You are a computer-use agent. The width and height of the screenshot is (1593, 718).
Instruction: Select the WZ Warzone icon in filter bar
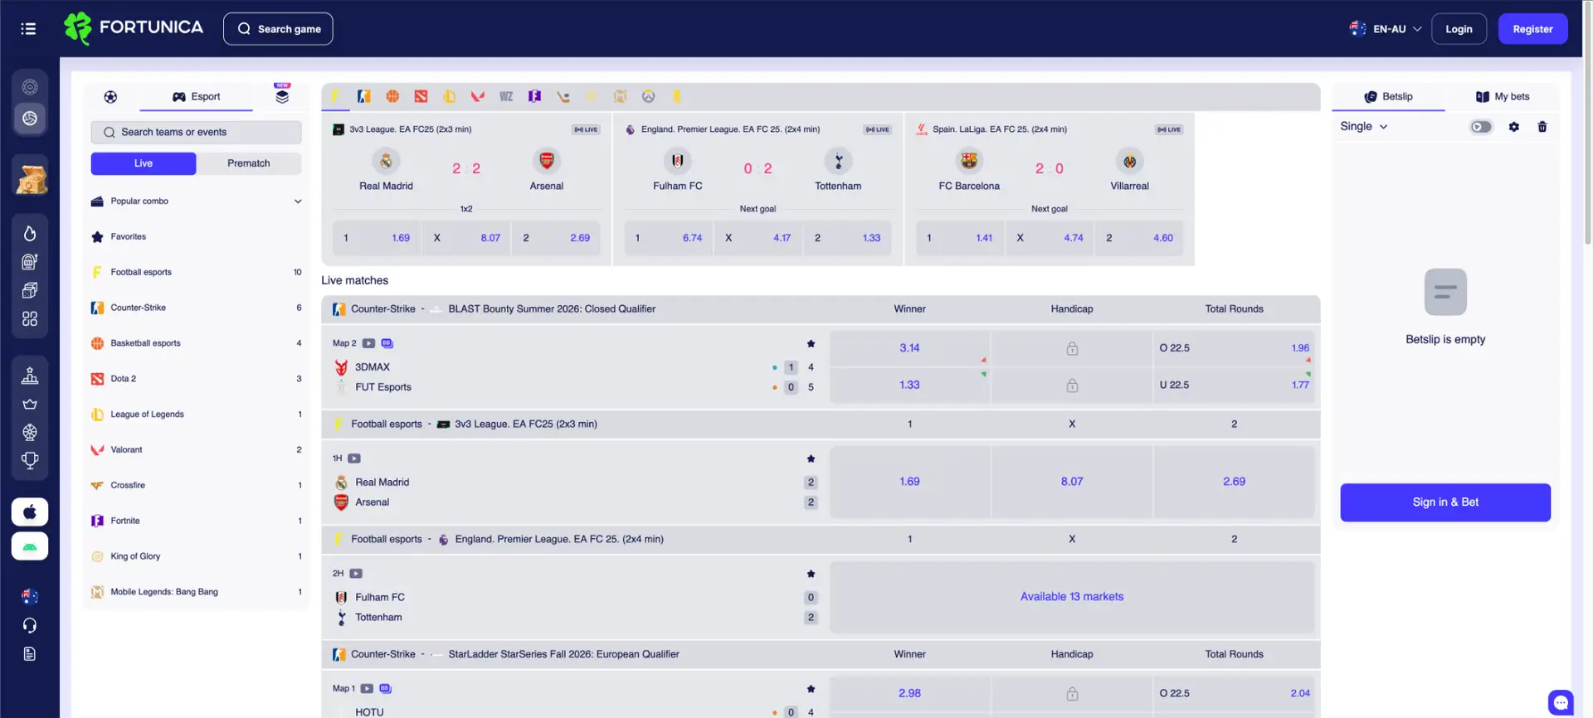506,96
